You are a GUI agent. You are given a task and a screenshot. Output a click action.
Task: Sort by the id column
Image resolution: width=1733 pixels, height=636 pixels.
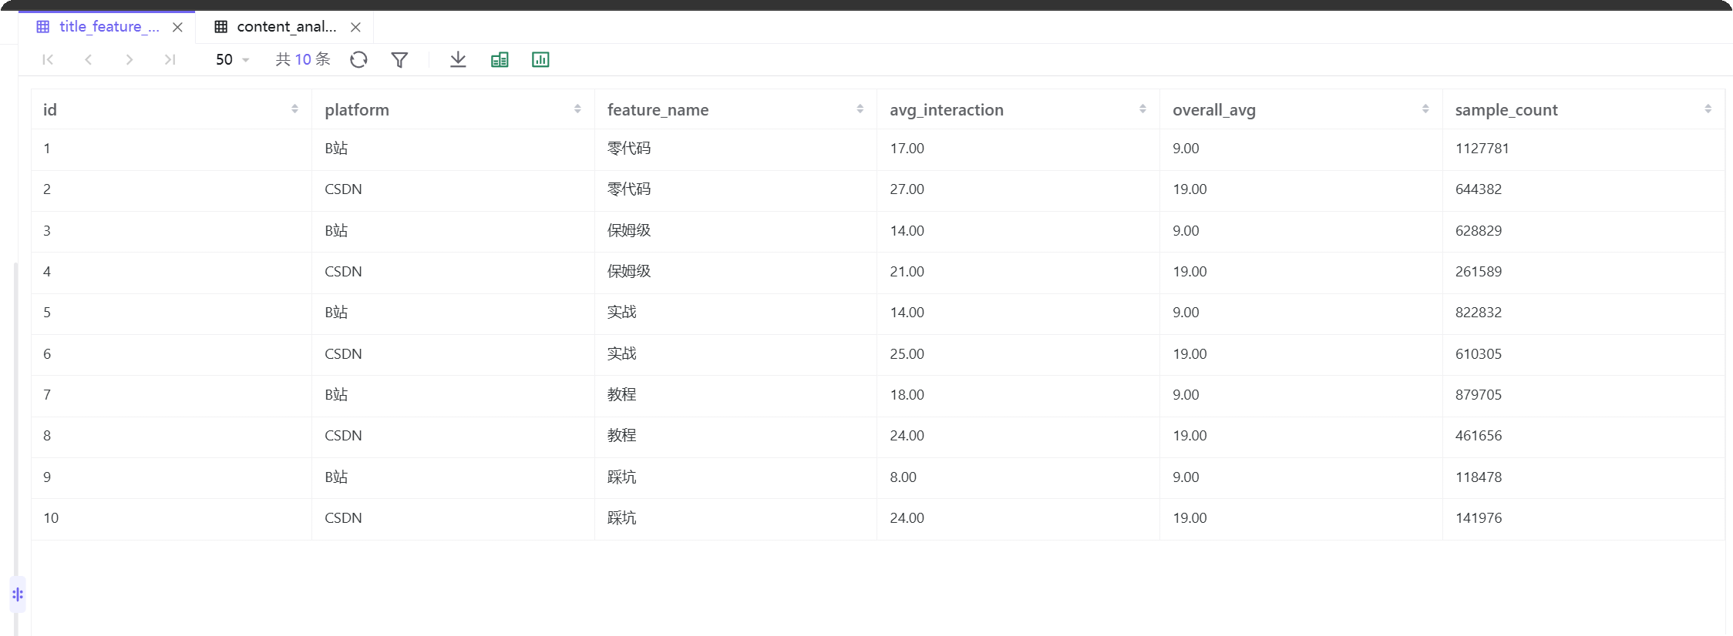click(x=294, y=109)
